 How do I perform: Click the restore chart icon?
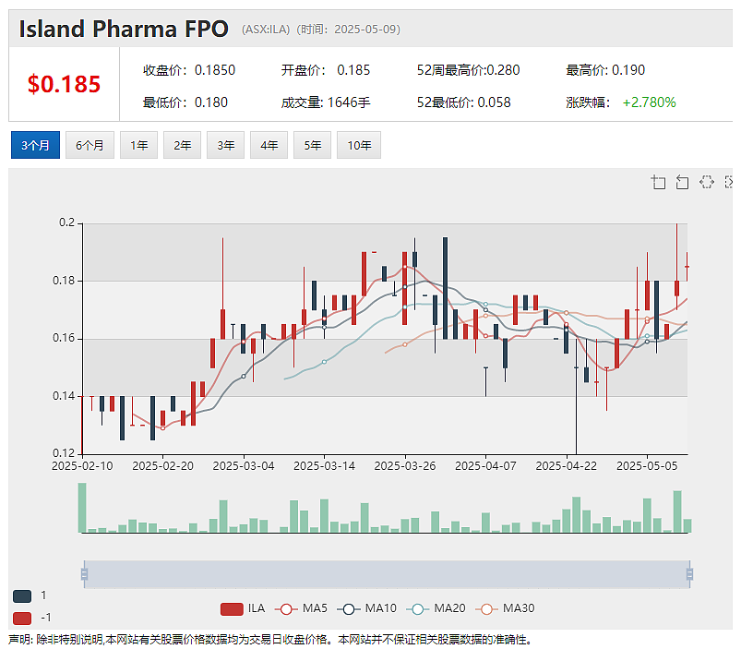(707, 182)
